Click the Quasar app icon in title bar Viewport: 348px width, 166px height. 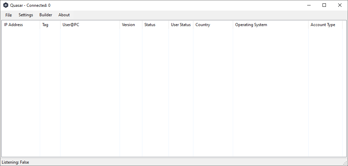6,5
